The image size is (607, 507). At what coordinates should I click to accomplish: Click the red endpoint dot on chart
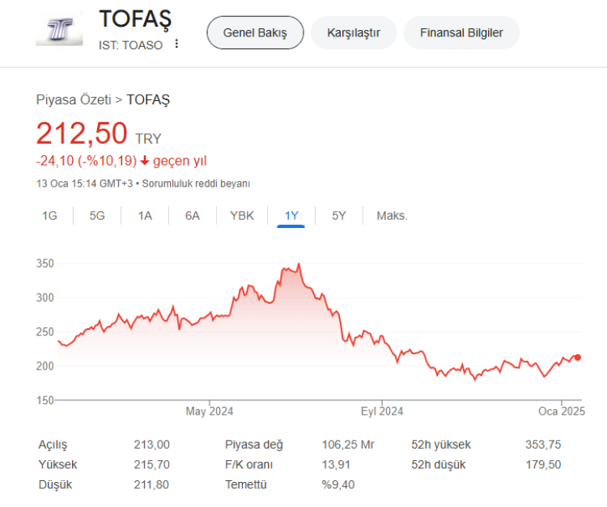[x=577, y=357]
